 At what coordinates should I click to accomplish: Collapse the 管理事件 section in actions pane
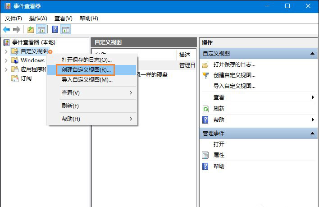313,133
